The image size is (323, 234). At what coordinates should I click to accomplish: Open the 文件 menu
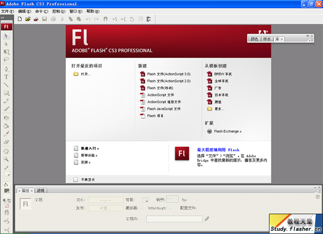7,12
